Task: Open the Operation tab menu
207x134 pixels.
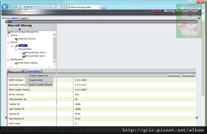Action: (34, 71)
